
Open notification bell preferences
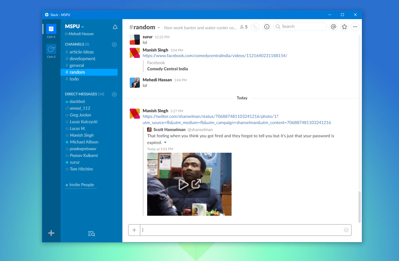point(115,27)
